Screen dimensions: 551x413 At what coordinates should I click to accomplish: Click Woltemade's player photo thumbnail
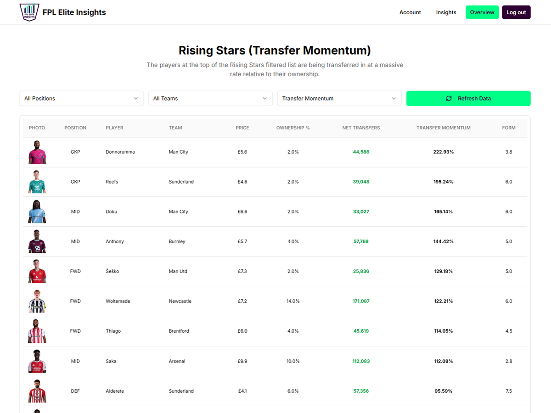click(37, 301)
